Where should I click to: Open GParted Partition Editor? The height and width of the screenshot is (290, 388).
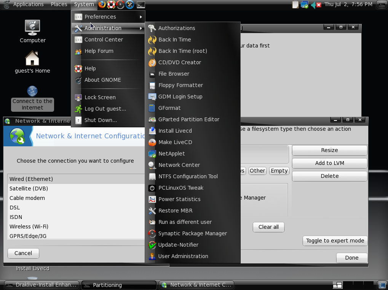pyautogui.click(x=193, y=119)
